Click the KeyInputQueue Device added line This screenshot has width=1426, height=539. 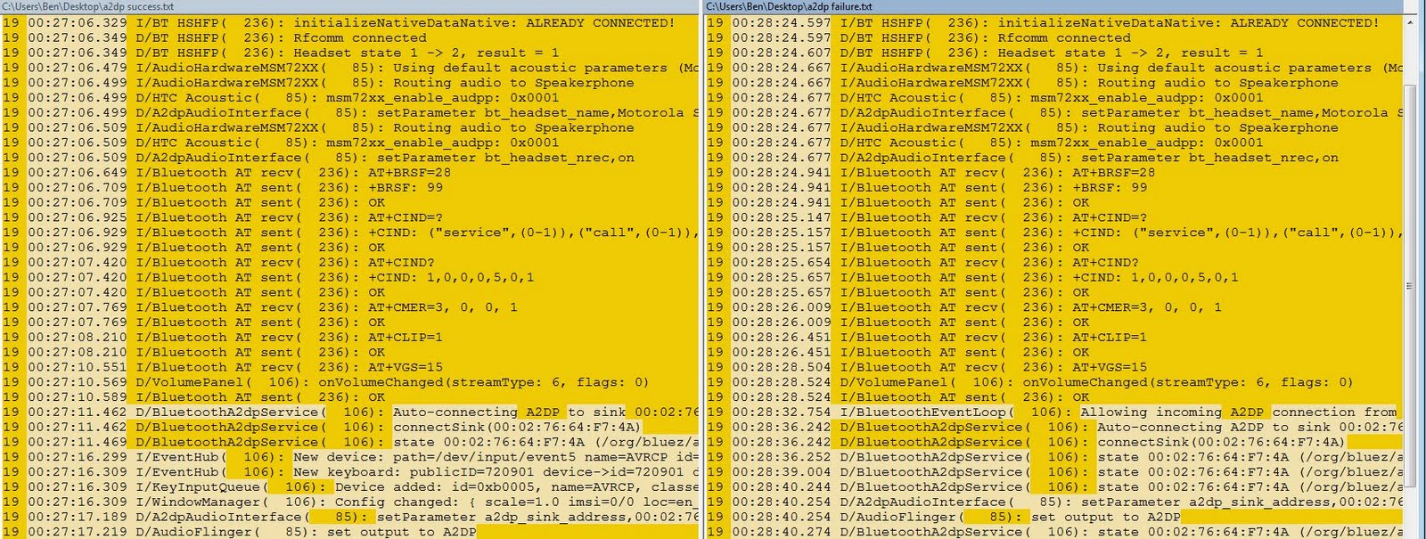tap(349, 487)
